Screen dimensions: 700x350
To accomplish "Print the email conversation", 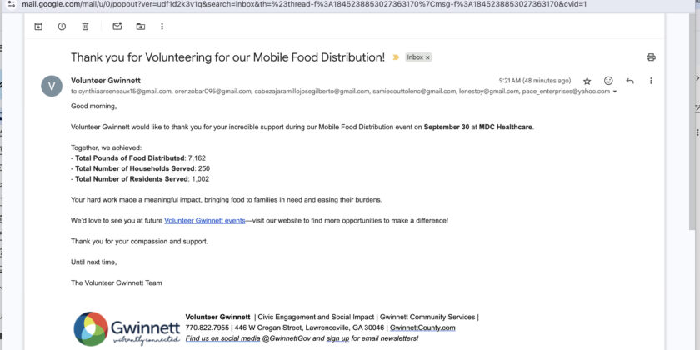I will point(651,57).
